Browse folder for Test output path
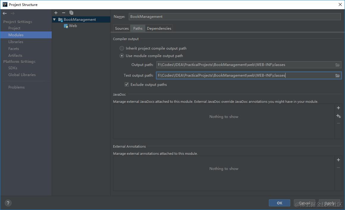This screenshot has height=210, width=345. [x=338, y=75]
